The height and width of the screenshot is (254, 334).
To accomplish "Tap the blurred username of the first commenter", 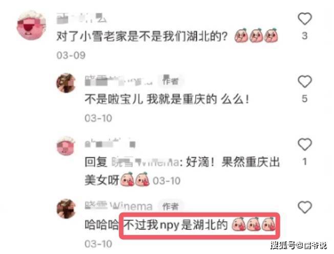I will pos(81,18).
